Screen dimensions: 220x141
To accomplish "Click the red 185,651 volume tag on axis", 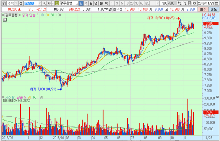I will coord(211,112).
